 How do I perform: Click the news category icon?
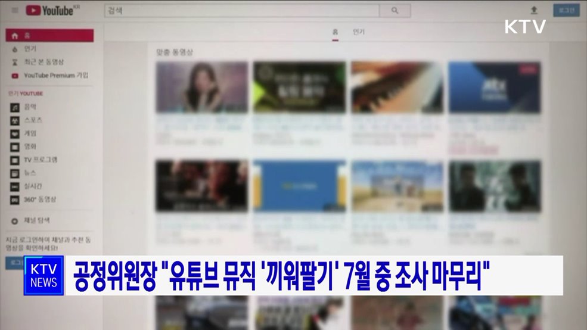14,173
